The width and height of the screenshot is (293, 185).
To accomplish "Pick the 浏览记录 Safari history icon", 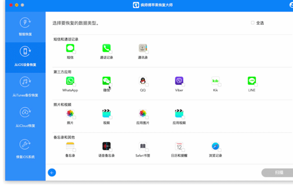I will tap(215, 146).
